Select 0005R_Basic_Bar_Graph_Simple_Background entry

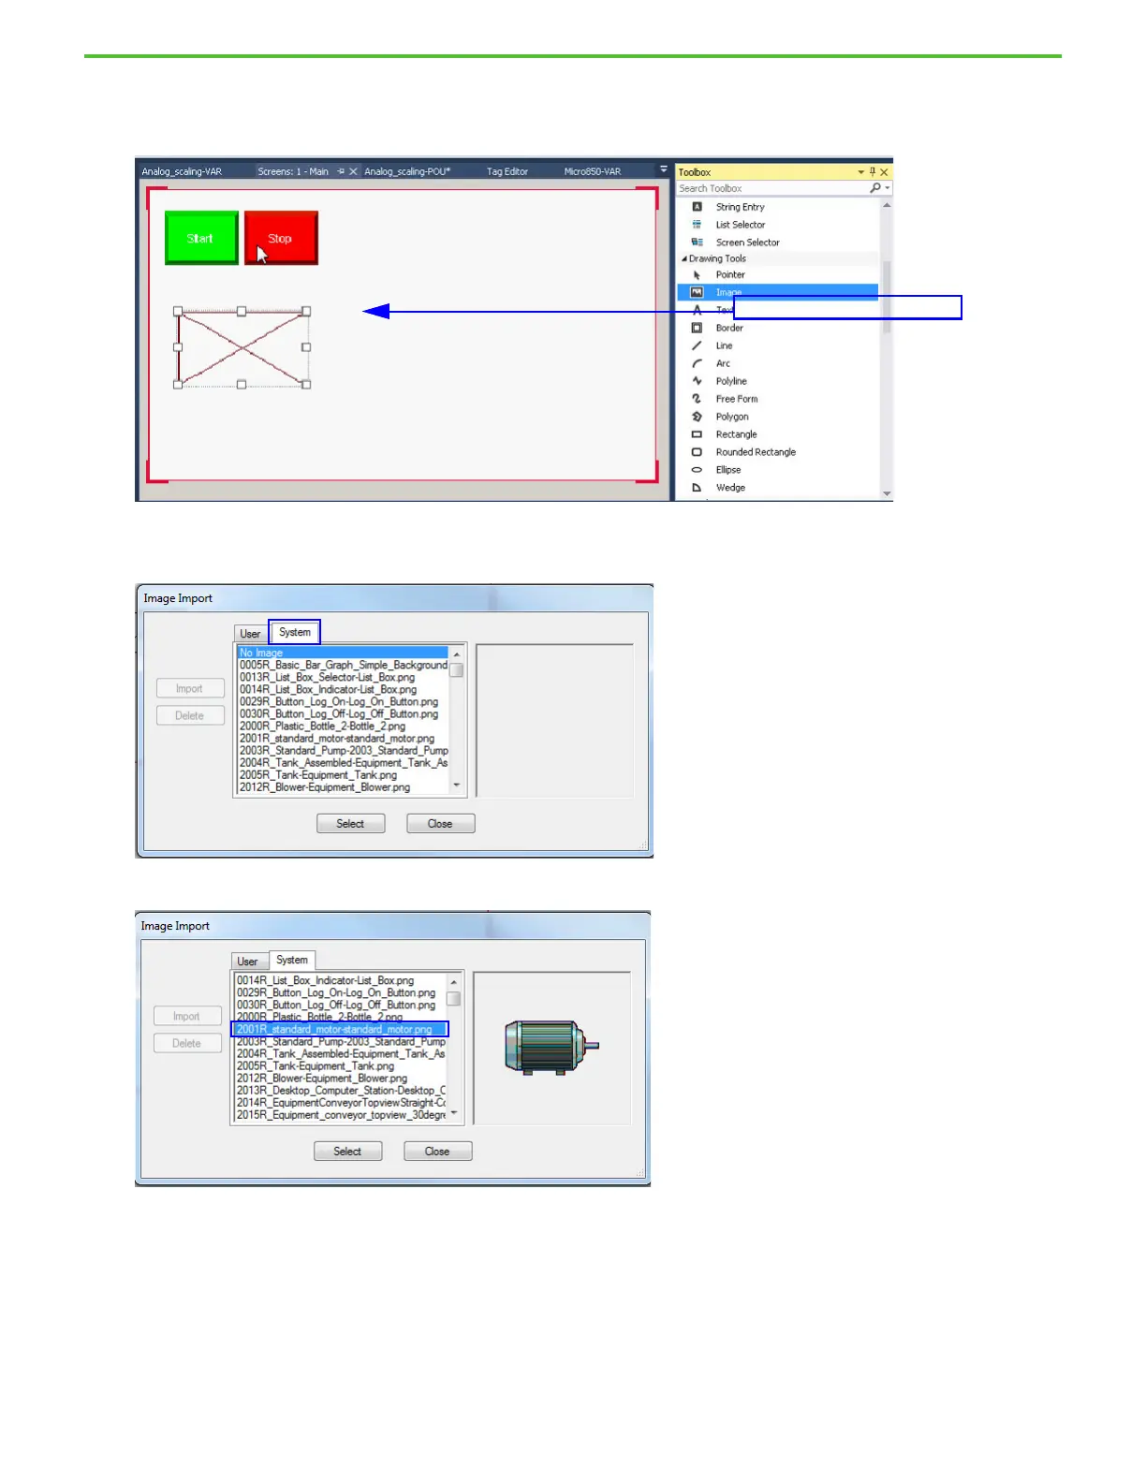point(343,665)
